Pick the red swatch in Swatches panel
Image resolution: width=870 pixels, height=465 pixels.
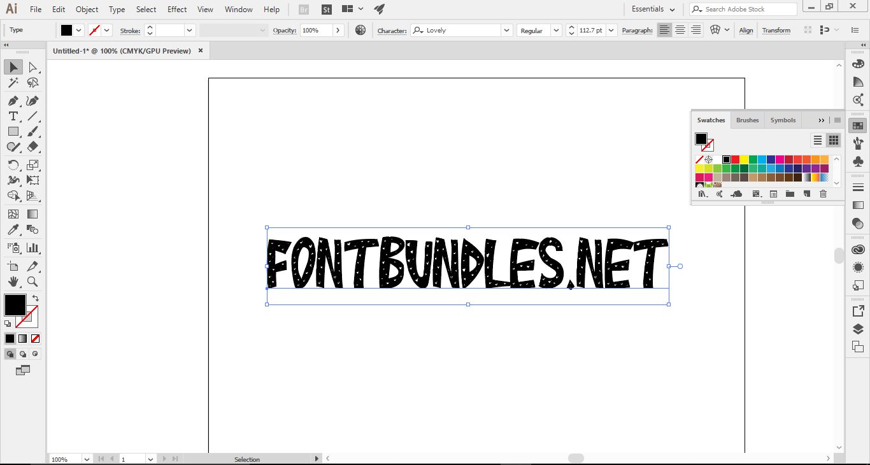tap(735, 159)
